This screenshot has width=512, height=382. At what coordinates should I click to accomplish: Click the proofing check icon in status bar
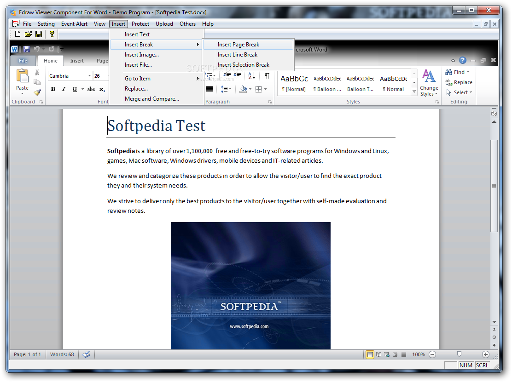point(86,354)
